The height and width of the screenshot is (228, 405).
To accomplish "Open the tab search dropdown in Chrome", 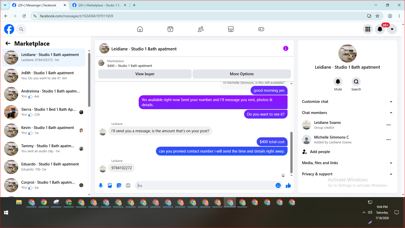I will click(5, 5).
